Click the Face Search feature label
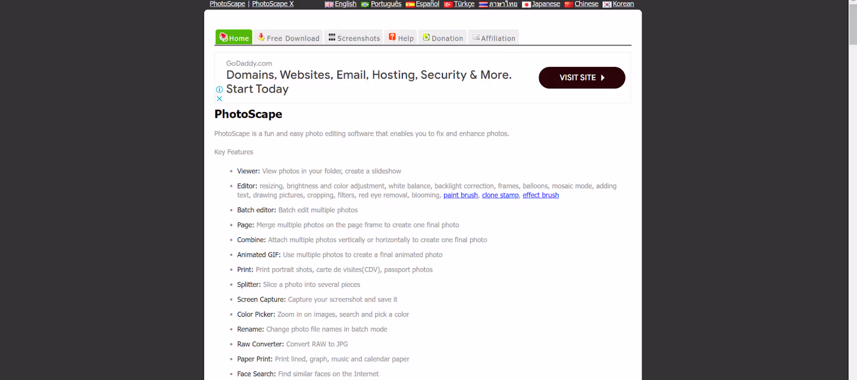857x380 pixels. tap(257, 374)
